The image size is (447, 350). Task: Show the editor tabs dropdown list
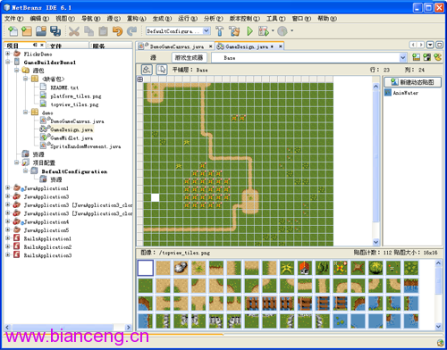430,45
